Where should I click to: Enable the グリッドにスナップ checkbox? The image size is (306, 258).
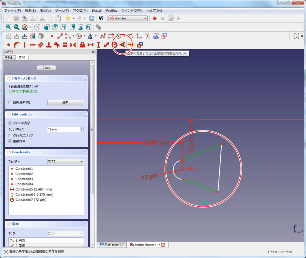[10, 135]
